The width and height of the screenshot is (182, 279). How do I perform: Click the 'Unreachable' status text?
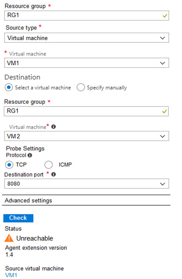(x=35, y=239)
